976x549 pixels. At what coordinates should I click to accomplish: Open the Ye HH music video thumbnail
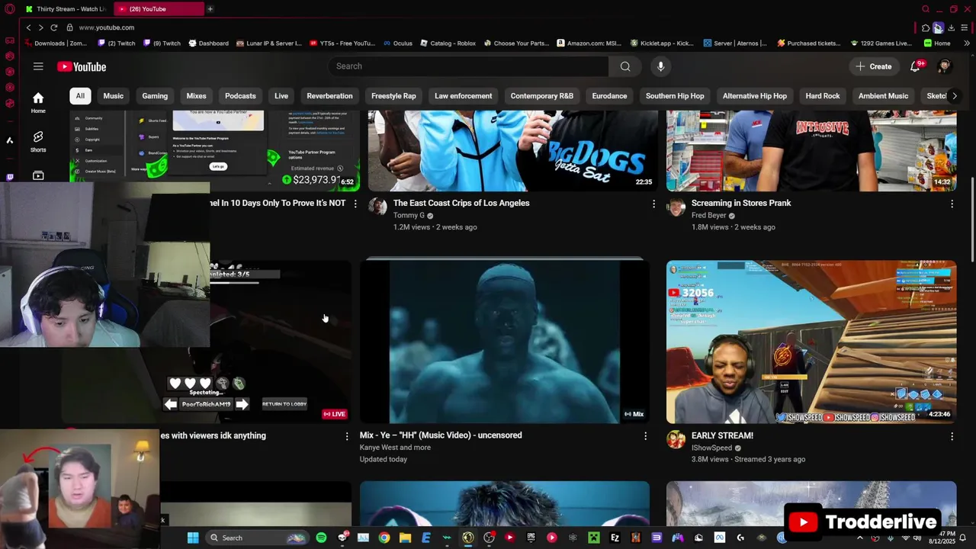505,342
